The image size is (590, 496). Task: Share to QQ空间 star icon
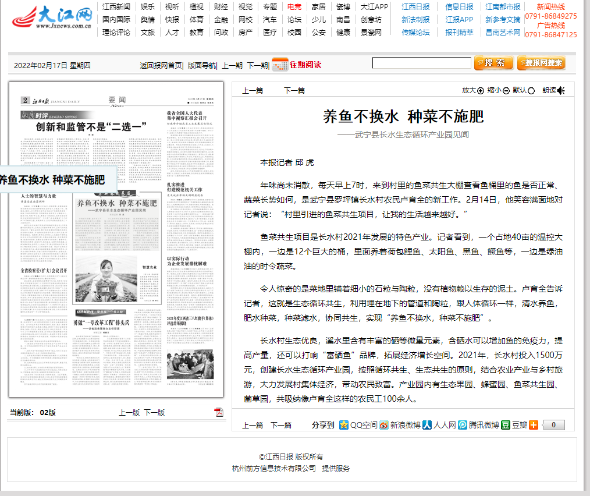[343, 425]
